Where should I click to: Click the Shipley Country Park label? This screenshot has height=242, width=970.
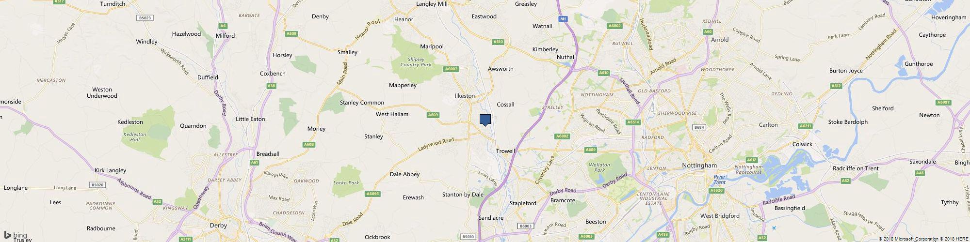pyautogui.click(x=416, y=62)
